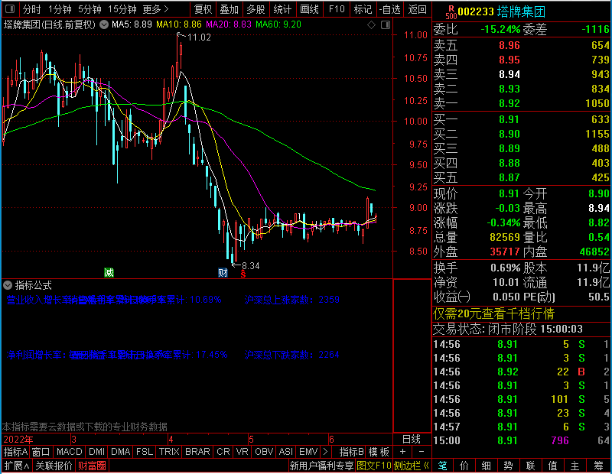
Task: Select the VR indicator
Action: coord(242,452)
